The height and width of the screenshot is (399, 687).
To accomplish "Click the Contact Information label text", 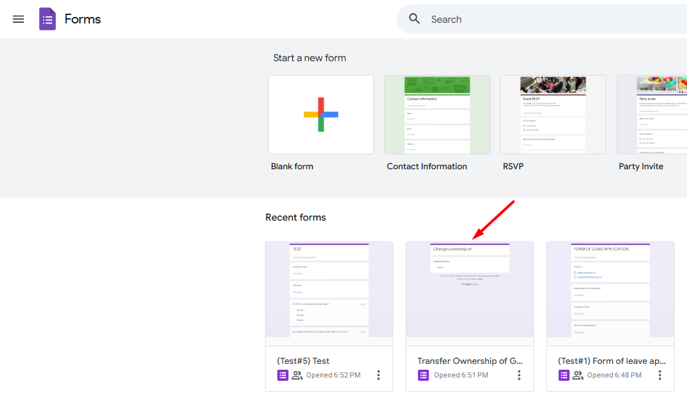I will coord(427,167).
